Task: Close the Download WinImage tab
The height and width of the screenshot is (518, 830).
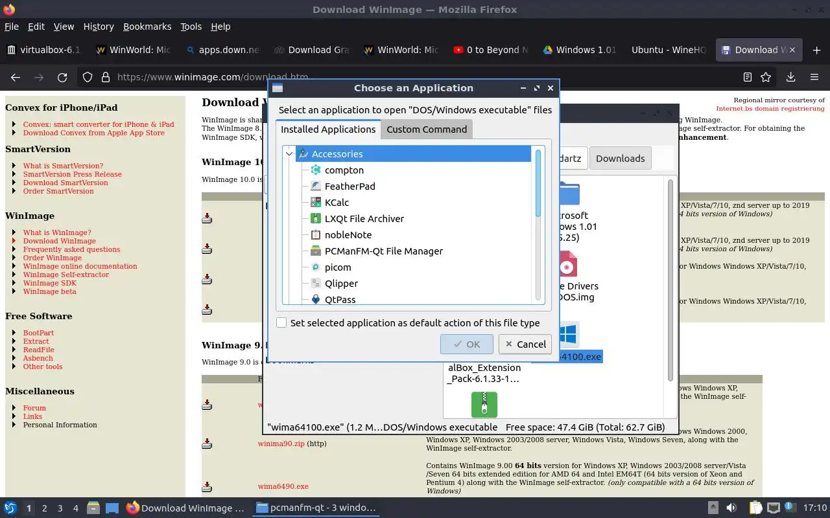Action: tap(792, 50)
